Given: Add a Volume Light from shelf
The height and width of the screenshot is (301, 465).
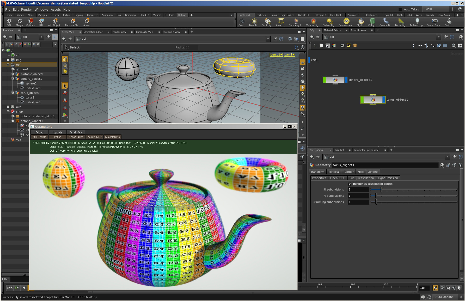Looking at the screenshot, I should pos(313,22).
